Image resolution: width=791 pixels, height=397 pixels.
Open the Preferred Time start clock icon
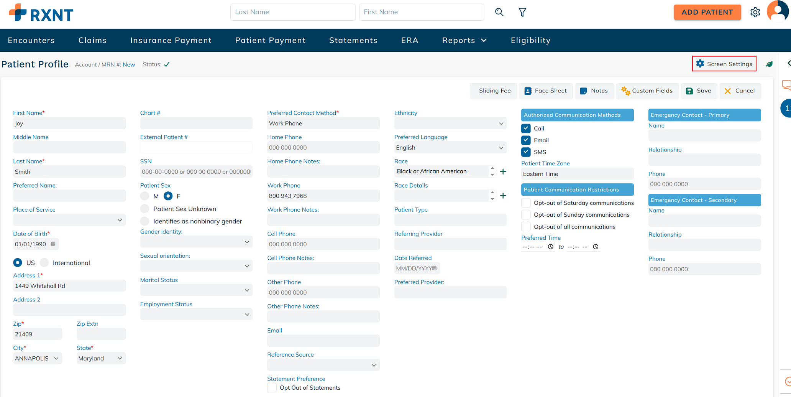[551, 247]
